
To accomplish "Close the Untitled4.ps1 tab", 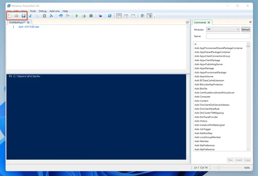I will point(28,22).
